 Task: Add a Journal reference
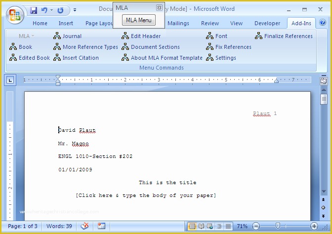[x=67, y=36]
